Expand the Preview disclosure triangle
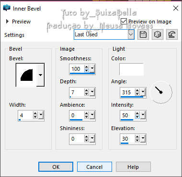 click(7, 22)
